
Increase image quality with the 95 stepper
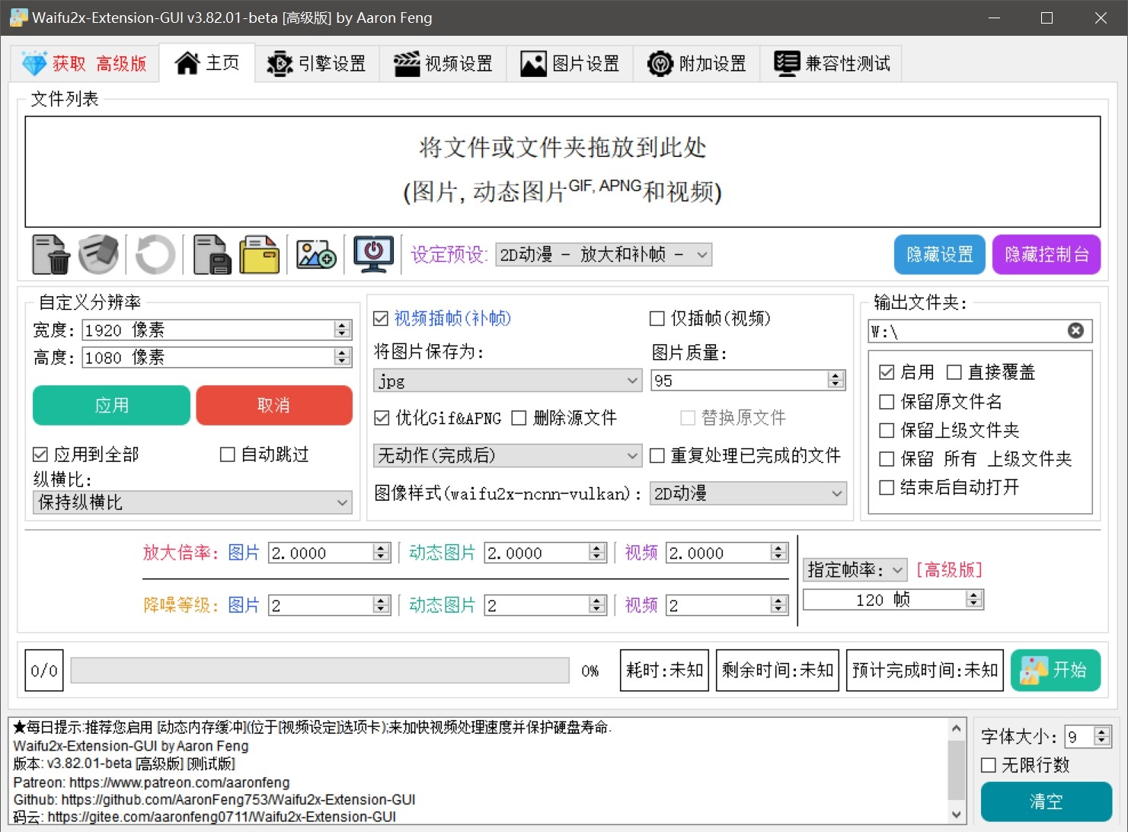836,375
